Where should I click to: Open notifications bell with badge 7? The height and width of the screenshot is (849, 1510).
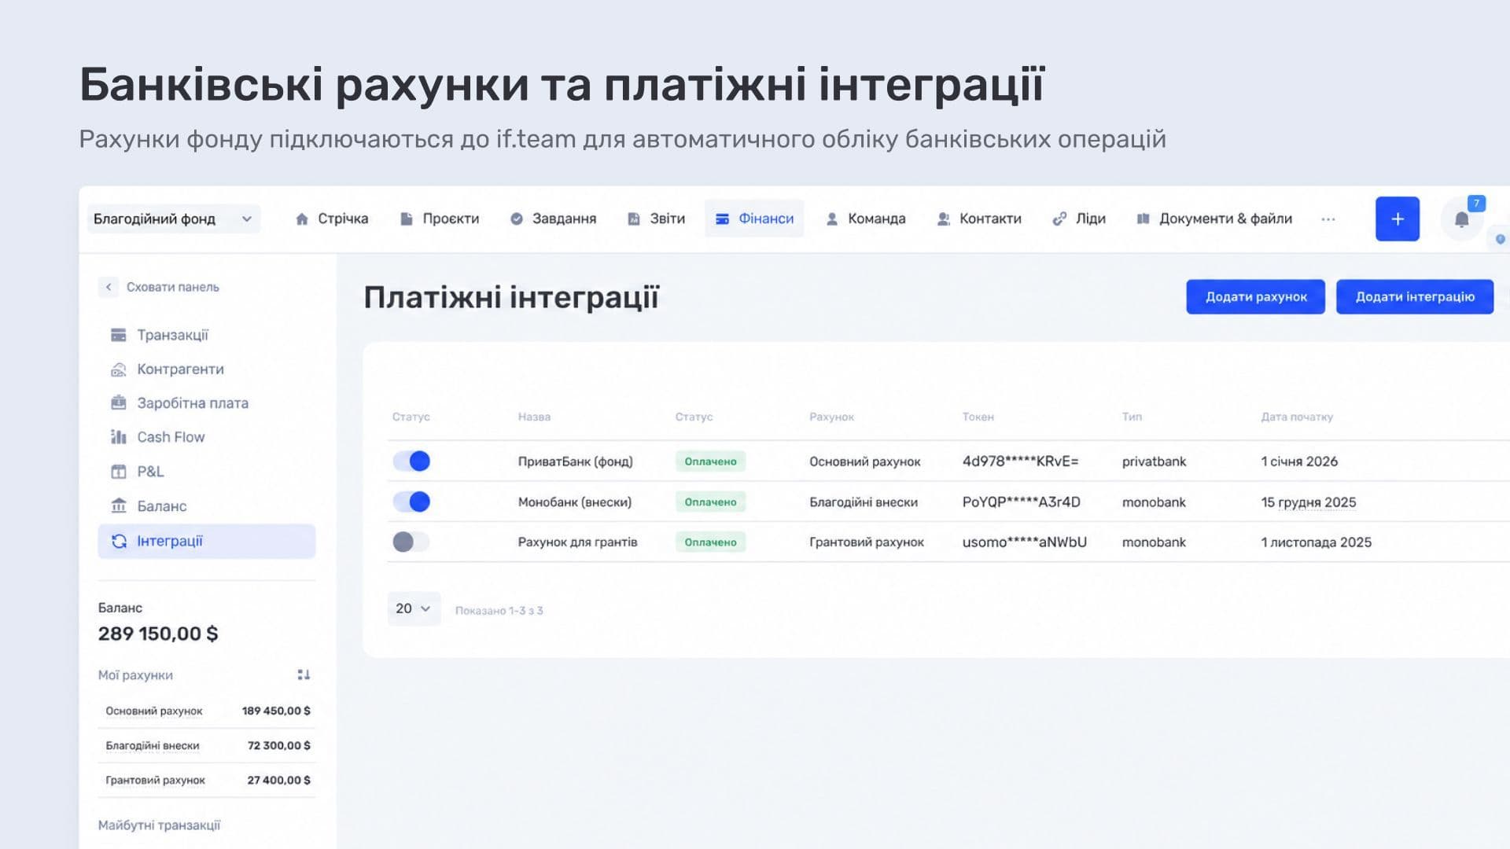pyautogui.click(x=1462, y=219)
